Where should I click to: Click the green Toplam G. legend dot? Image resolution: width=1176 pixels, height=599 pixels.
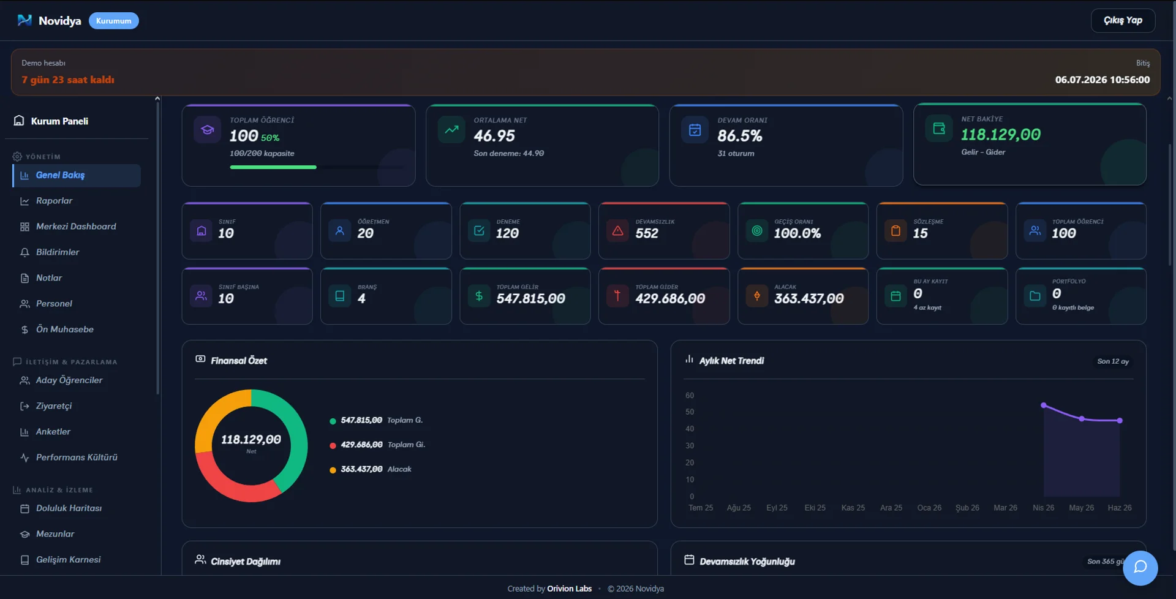(333, 421)
